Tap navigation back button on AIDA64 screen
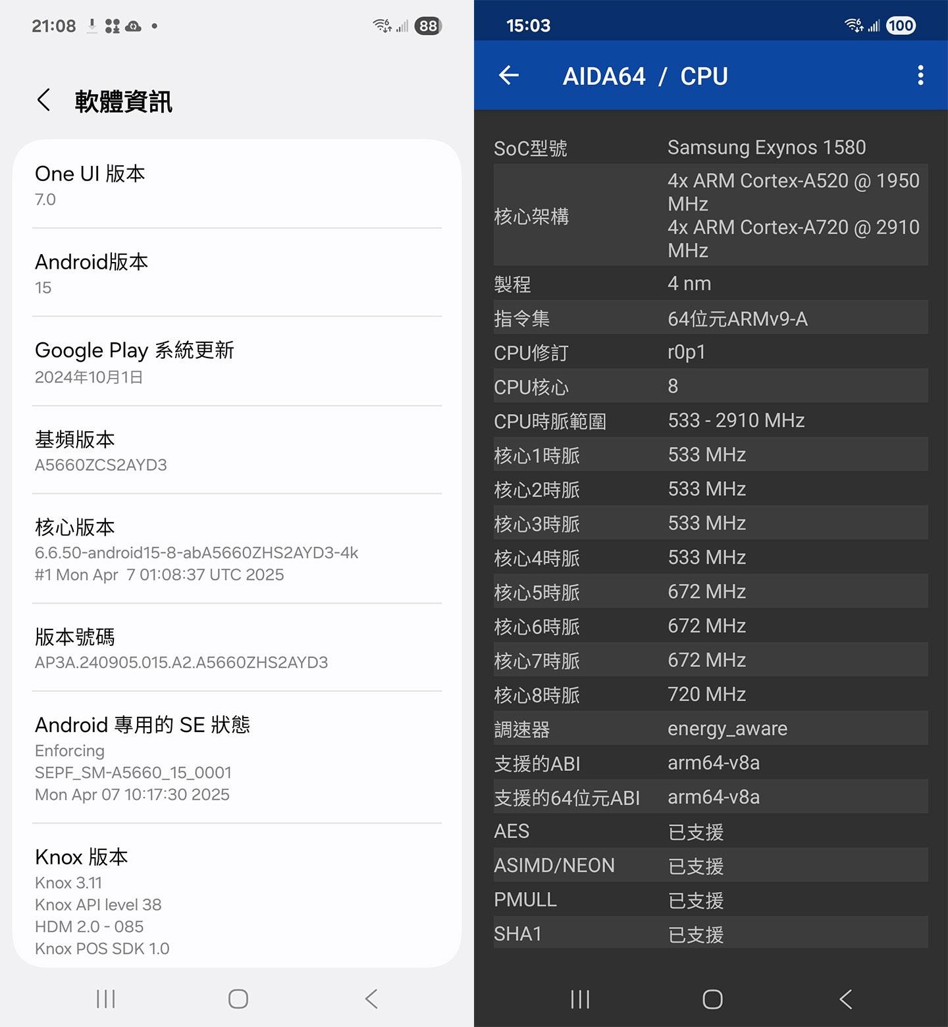The width and height of the screenshot is (948, 1027). [x=846, y=999]
